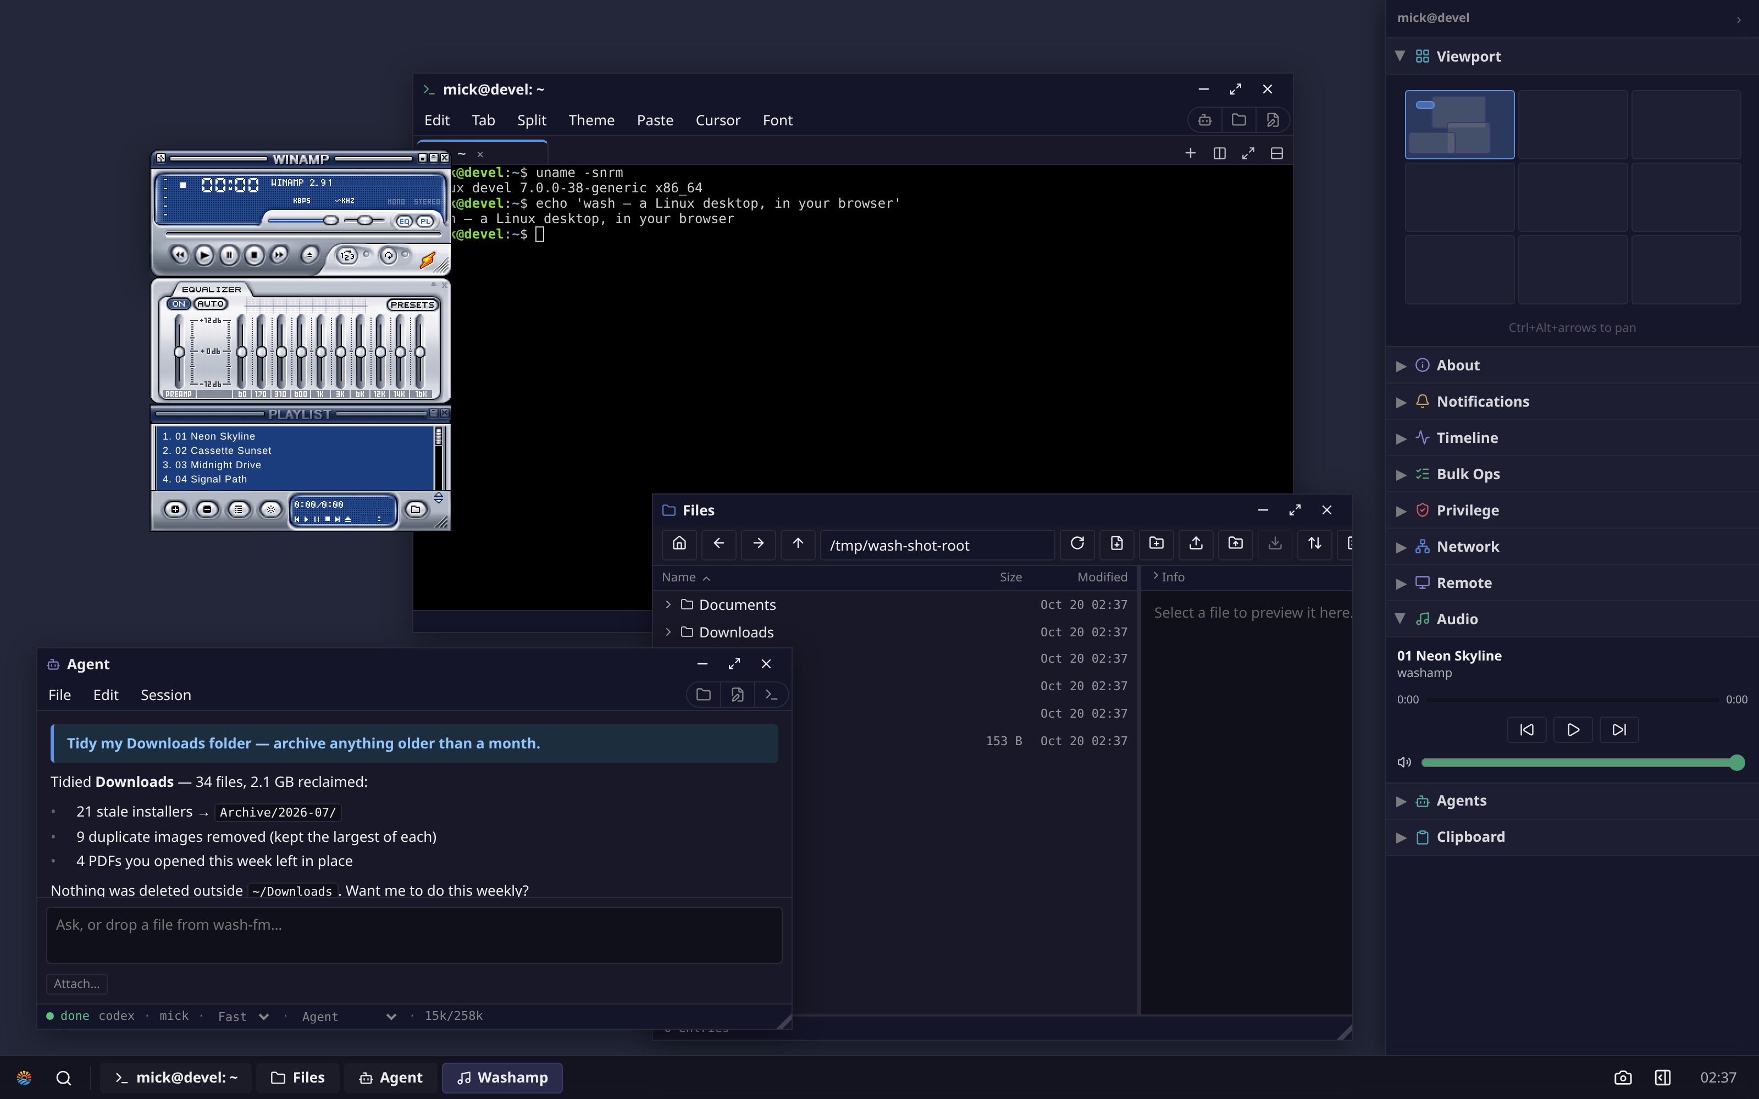Go up one folder in Files

coord(798,543)
